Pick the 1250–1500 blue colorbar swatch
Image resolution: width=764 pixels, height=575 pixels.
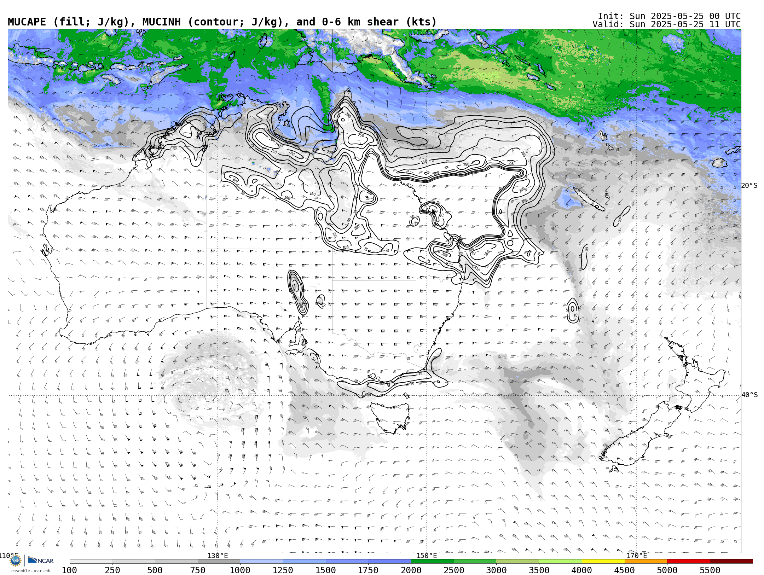pos(304,562)
